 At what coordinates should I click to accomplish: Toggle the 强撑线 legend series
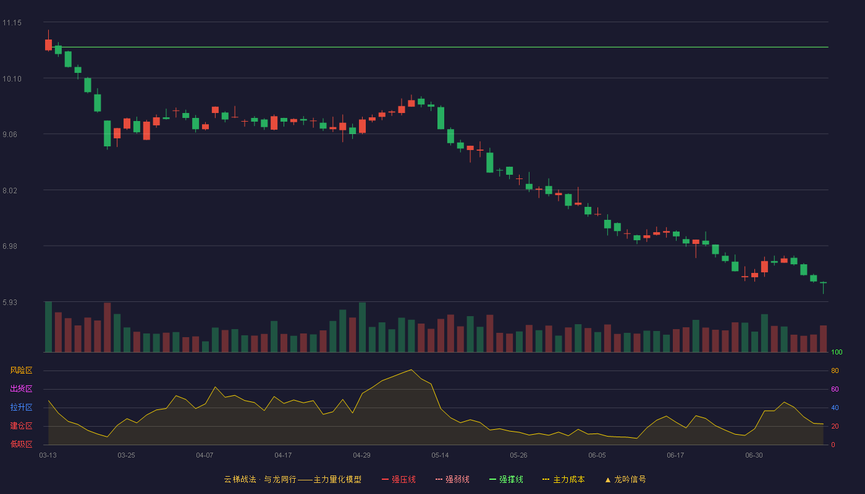coord(506,479)
